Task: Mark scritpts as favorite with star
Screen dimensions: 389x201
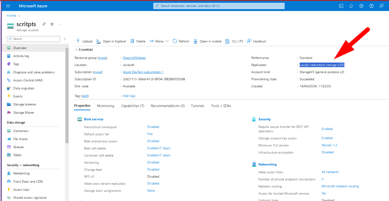Action: (x=52, y=24)
